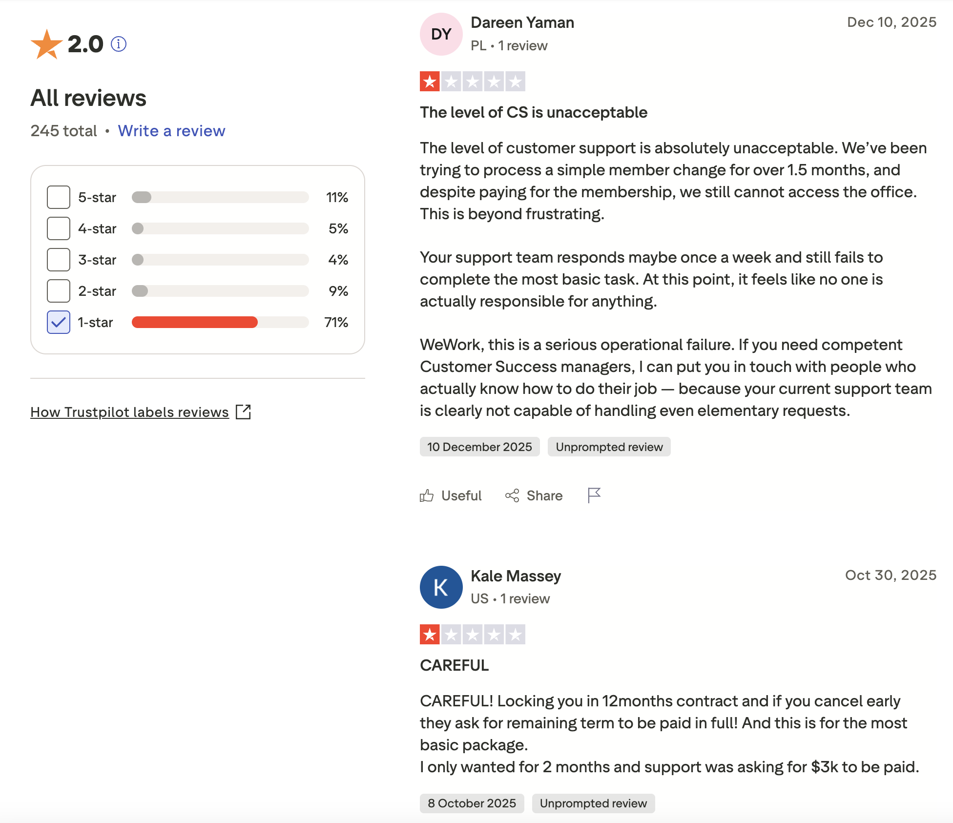Click Kale Massey's K avatar
The image size is (953, 823).
(441, 587)
